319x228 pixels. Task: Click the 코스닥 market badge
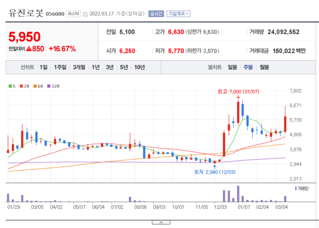73,13
